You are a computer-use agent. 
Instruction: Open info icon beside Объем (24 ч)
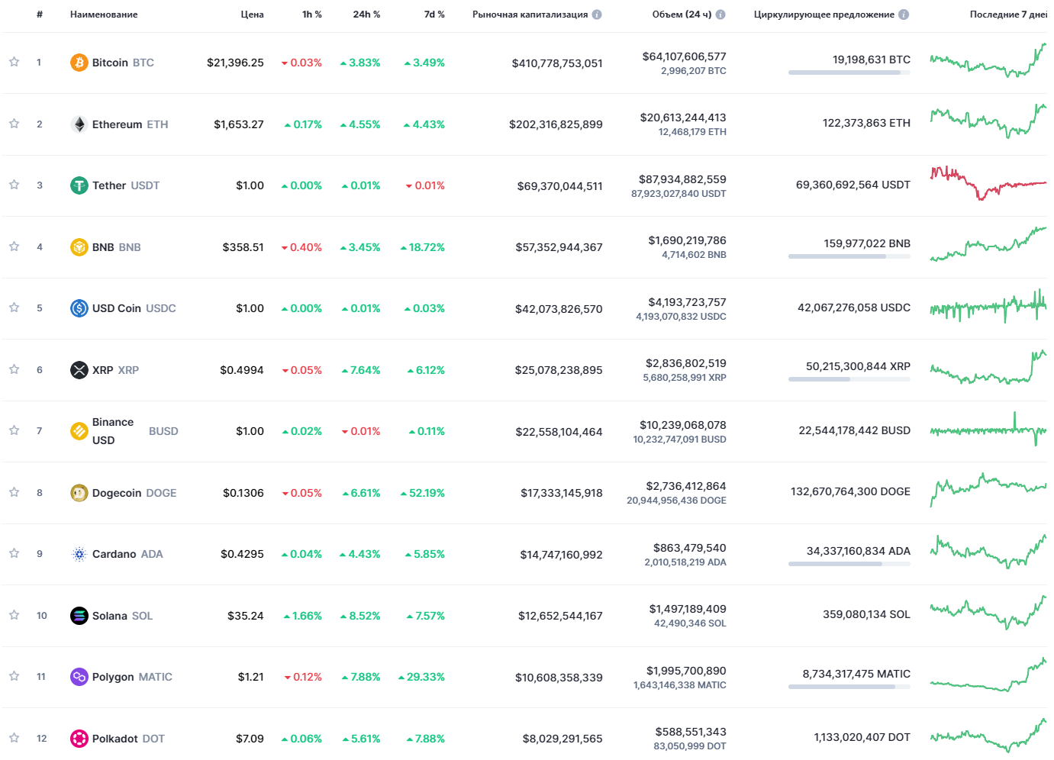point(720,14)
